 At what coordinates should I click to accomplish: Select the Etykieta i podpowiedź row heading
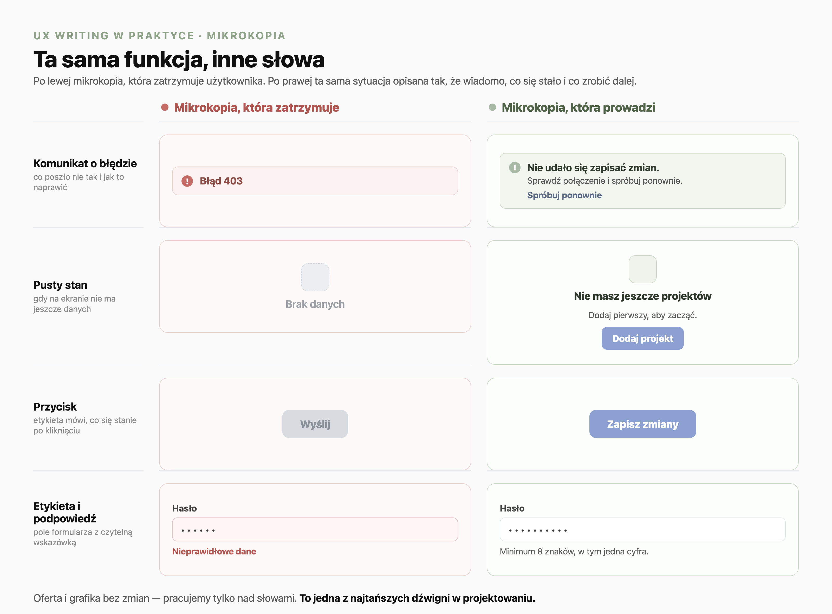click(x=65, y=512)
